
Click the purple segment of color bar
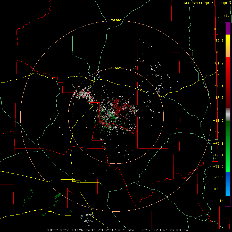228,29
